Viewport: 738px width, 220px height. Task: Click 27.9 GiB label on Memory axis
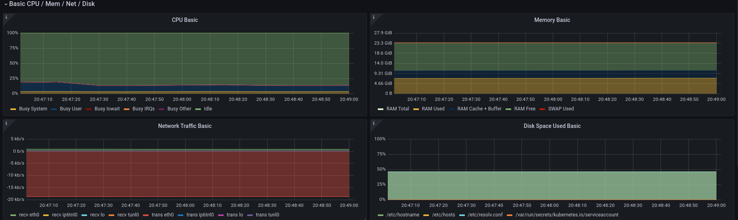tap(383, 33)
